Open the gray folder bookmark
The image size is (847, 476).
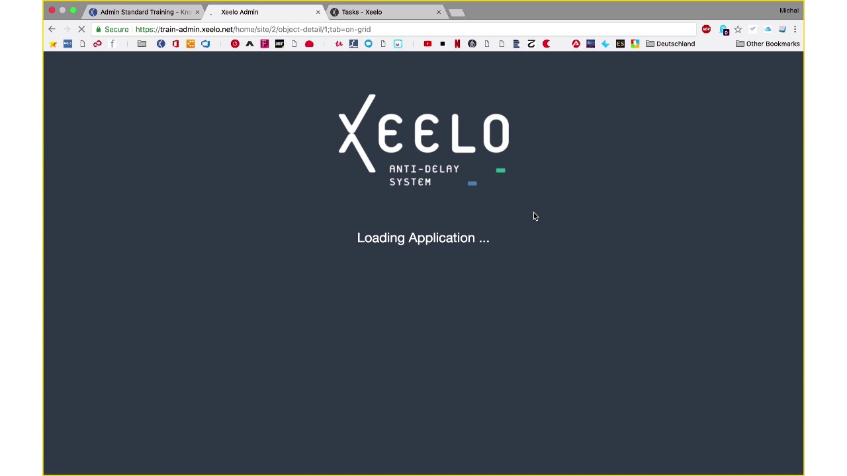coord(142,44)
